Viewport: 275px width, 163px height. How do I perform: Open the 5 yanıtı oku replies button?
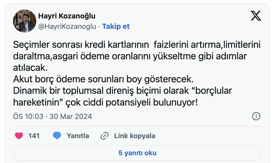pyautogui.click(x=137, y=153)
